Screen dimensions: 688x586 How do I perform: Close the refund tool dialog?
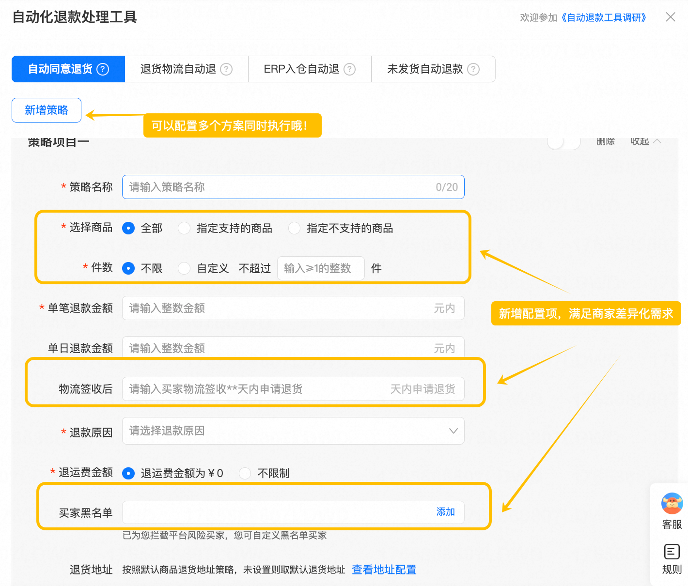pos(671,17)
